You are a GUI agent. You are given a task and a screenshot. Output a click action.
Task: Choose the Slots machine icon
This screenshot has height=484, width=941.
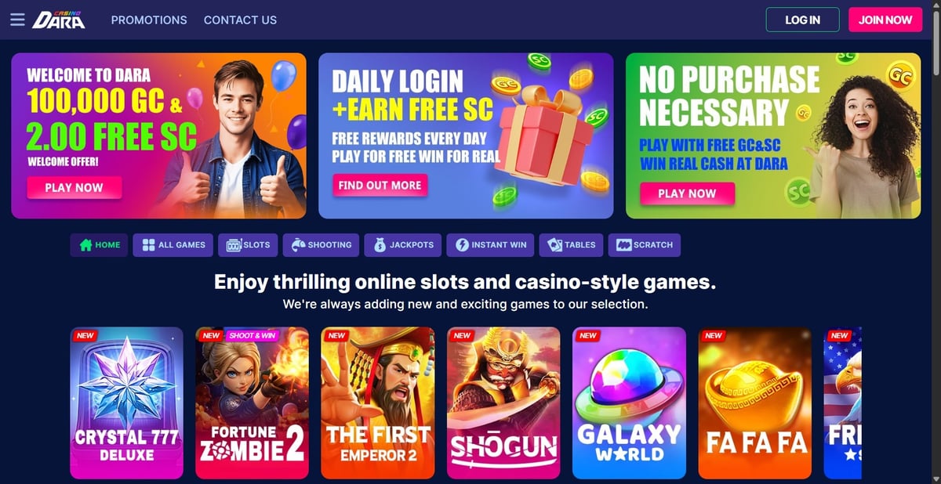(234, 245)
